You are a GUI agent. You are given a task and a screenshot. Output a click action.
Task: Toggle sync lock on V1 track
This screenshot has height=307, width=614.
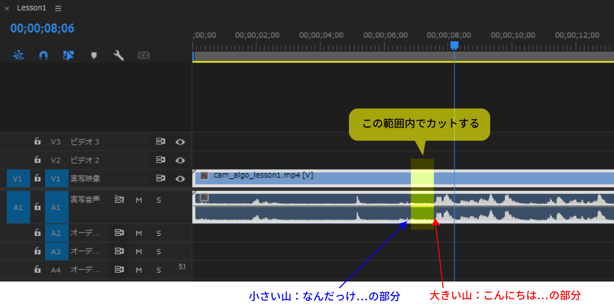pos(160,178)
